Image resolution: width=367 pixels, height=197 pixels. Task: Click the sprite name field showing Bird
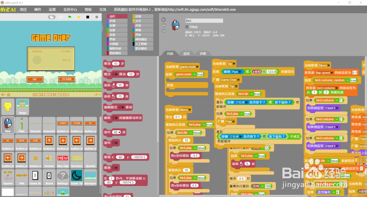[204, 21]
